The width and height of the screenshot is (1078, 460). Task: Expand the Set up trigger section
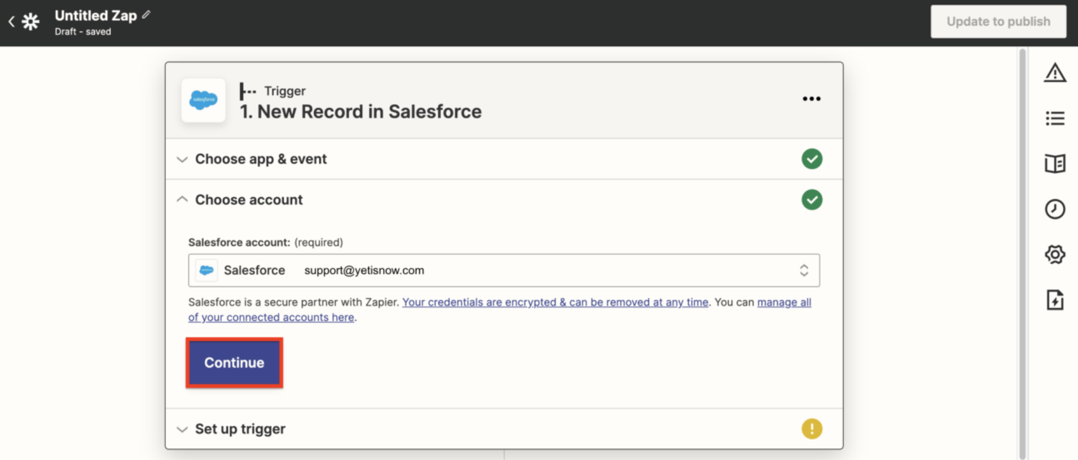click(x=504, y=429)
